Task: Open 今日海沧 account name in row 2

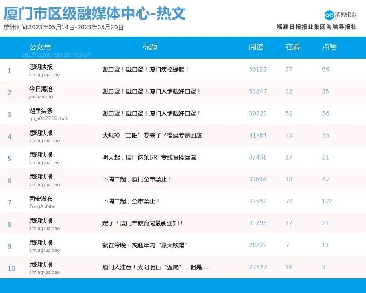Action: tap(41, 89)
